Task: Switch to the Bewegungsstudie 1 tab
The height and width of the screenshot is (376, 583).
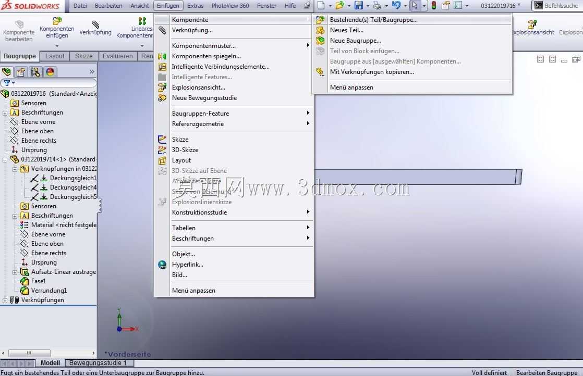Action: click(x=99, y=363)
